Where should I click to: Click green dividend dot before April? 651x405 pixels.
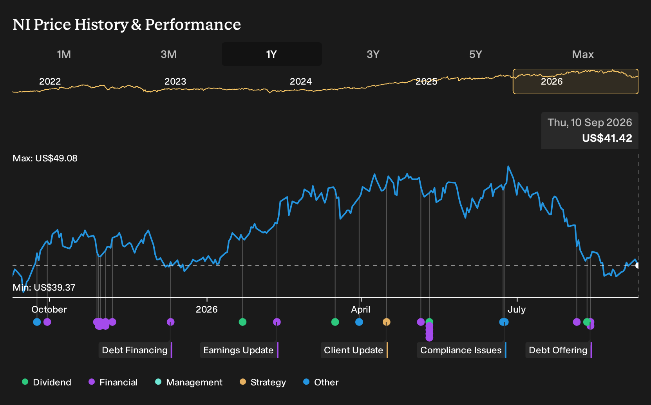[335, 322]
